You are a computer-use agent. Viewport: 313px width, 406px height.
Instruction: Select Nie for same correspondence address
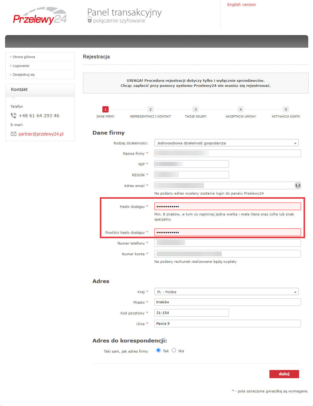[x=174, y=350]
